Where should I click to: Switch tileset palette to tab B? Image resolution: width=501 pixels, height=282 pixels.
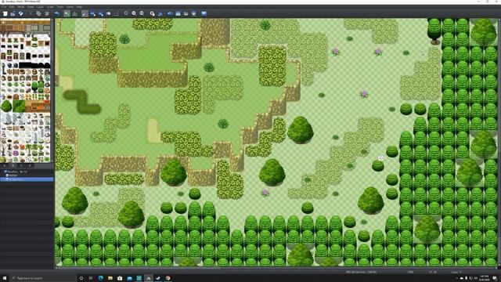click(x=13, y=165)
